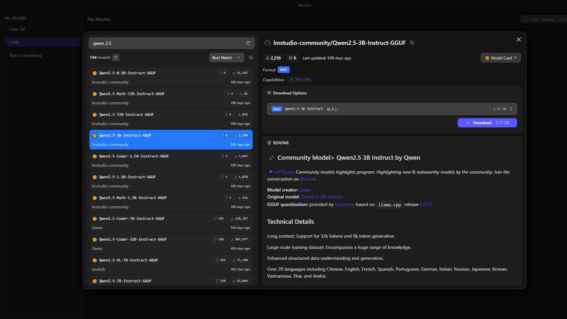Click the GGUF format badge
Viewport: 567px width, 319px height.
click(x=283, y=70)
